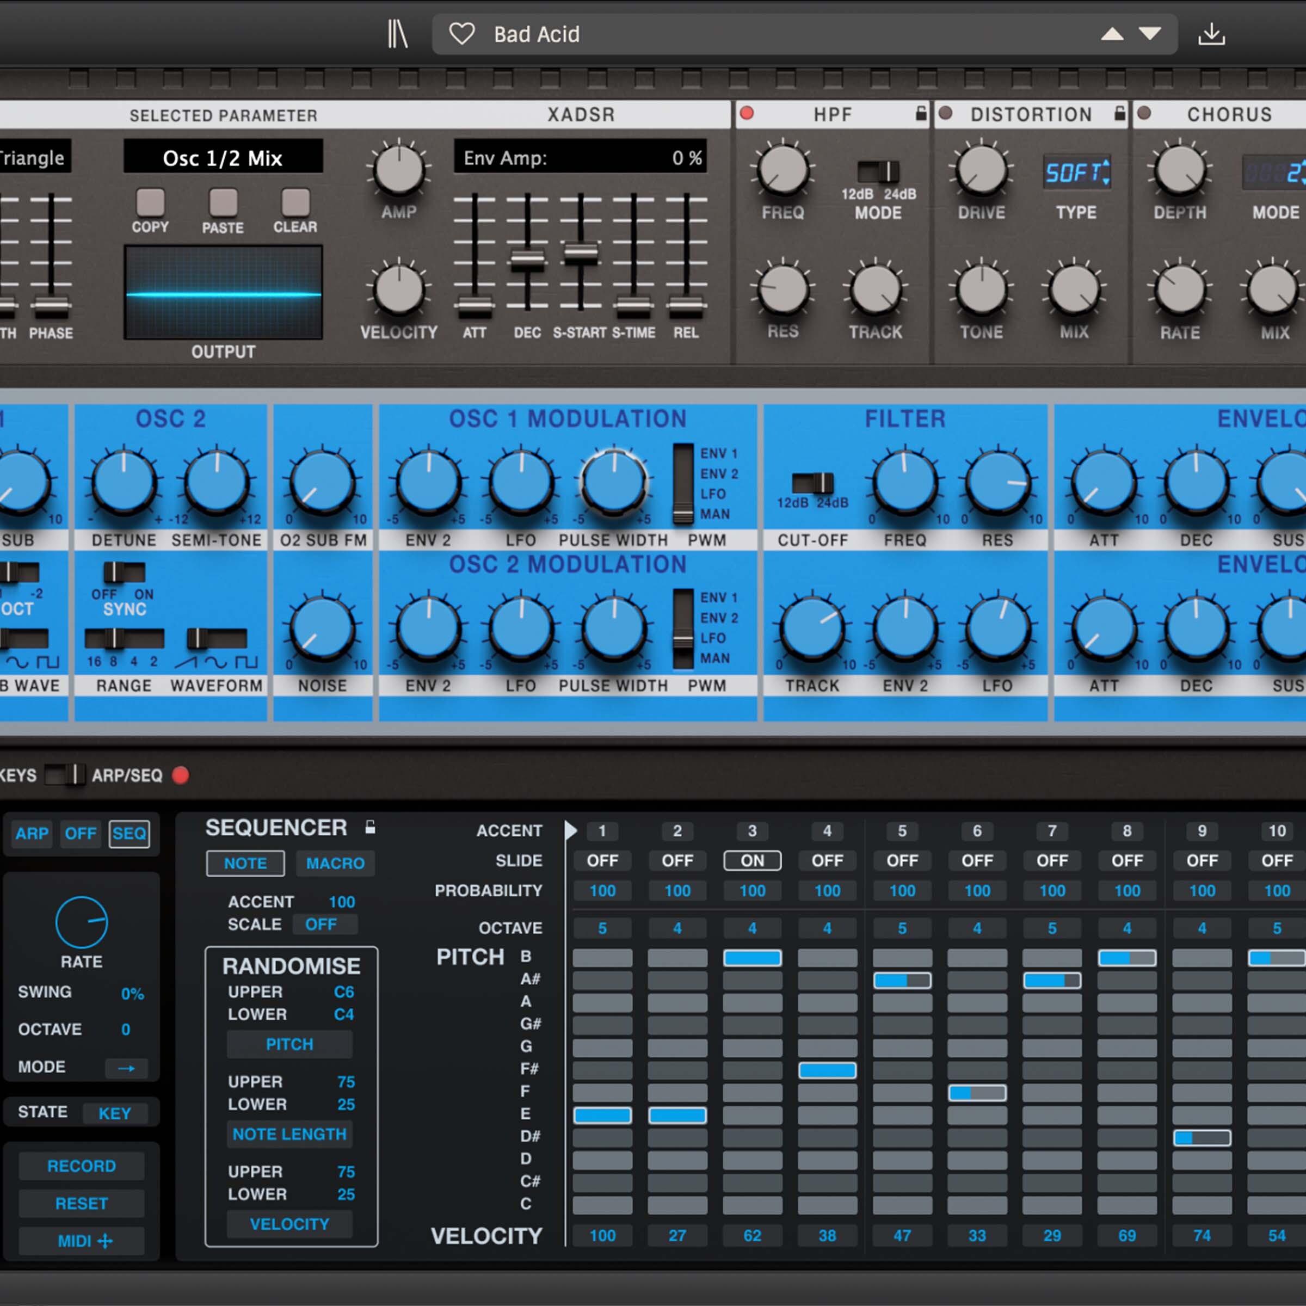Image resolution: width=1306 pixels, height=1306 pixels.
Task: Open the preset library browser icon
Action: click(x=397, y=34)
